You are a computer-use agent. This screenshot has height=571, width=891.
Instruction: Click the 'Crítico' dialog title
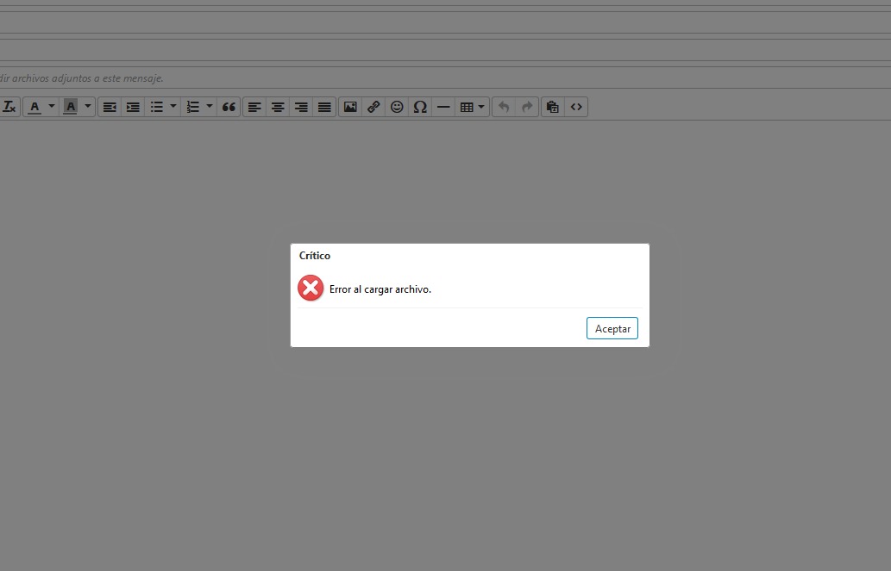(x=315, y=256)
